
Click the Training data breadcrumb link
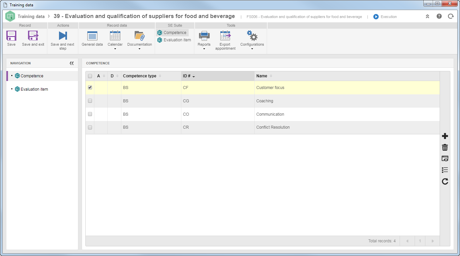pyautogui.click(x=31, y=16)
